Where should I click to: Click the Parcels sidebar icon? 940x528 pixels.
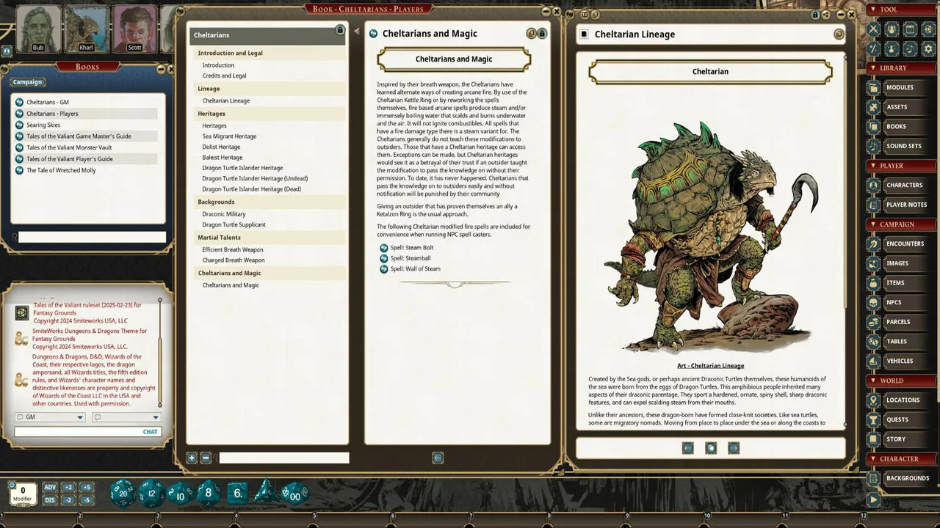tap(873, 322)
